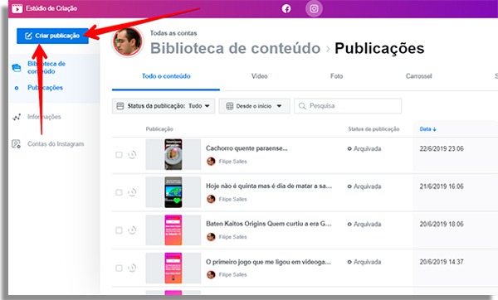Click the Criar publicação button
The width and height of the screenshot is (498, 300).
coord(53,36)
